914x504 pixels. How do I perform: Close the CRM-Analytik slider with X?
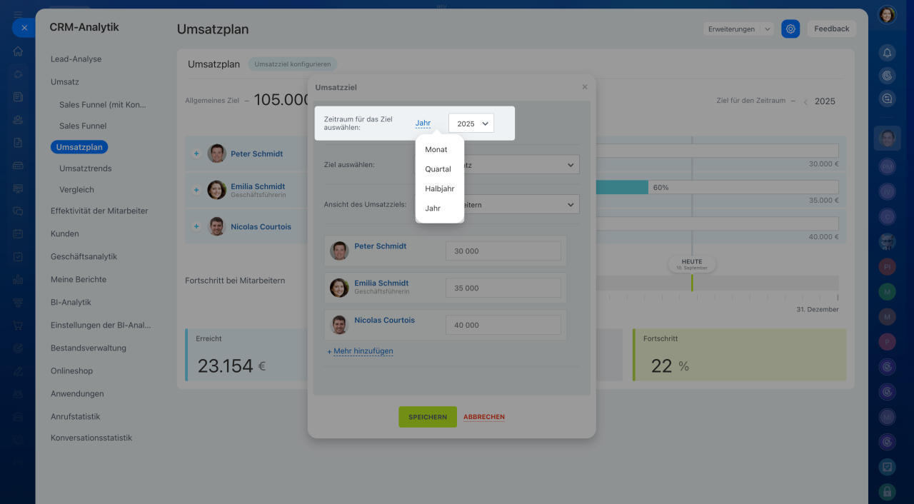24,28
